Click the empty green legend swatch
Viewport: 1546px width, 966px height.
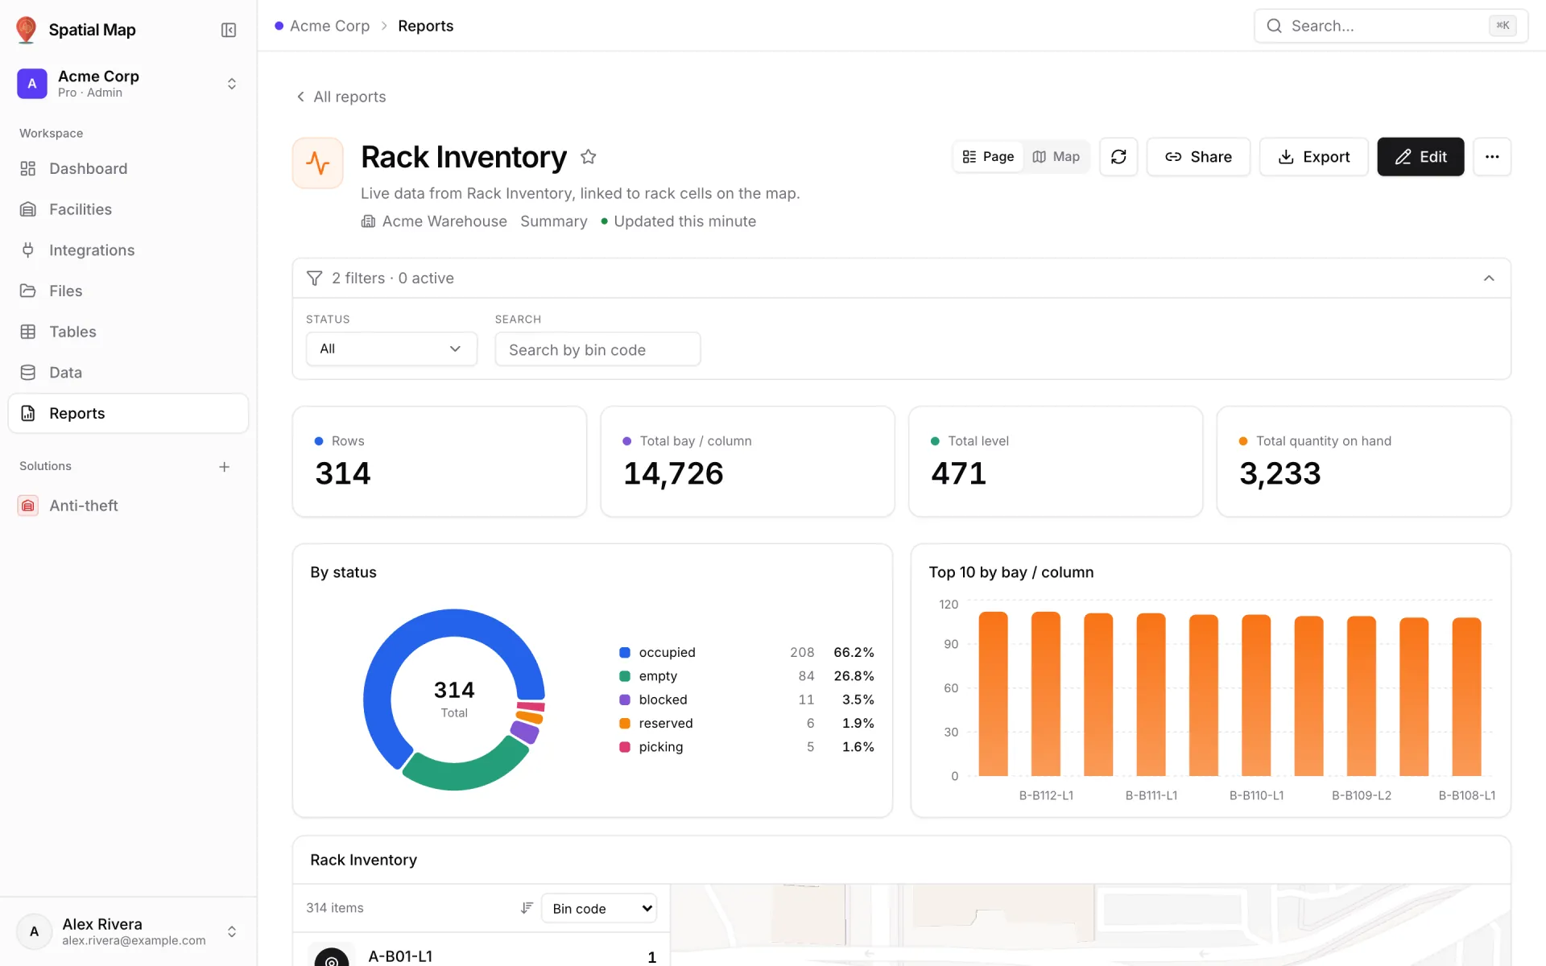click(x=625, y=676)
